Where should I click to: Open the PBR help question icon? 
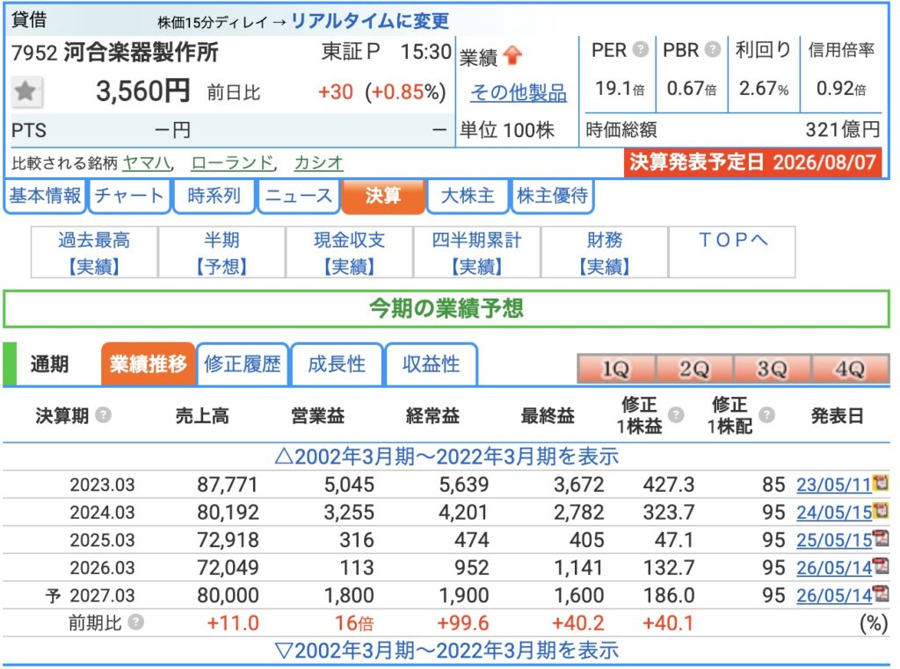click(712, 50)
